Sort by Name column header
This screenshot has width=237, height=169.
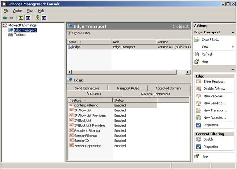pos(89,42)
